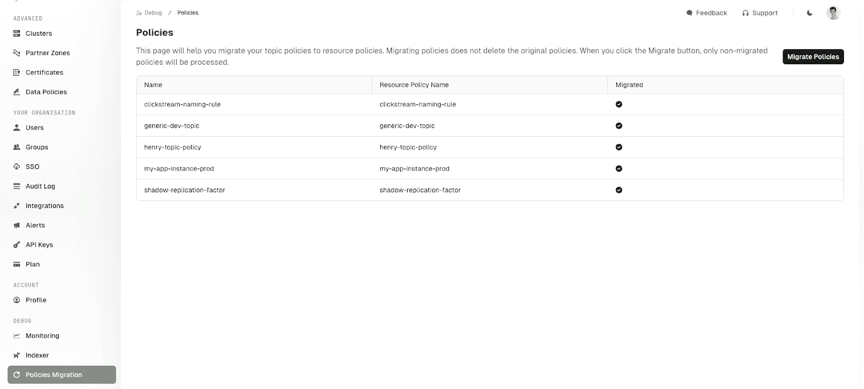Select generic-dev-topic in the Name column
The width and height of the screenshot is (864, 389).
(x=172, y=126)
